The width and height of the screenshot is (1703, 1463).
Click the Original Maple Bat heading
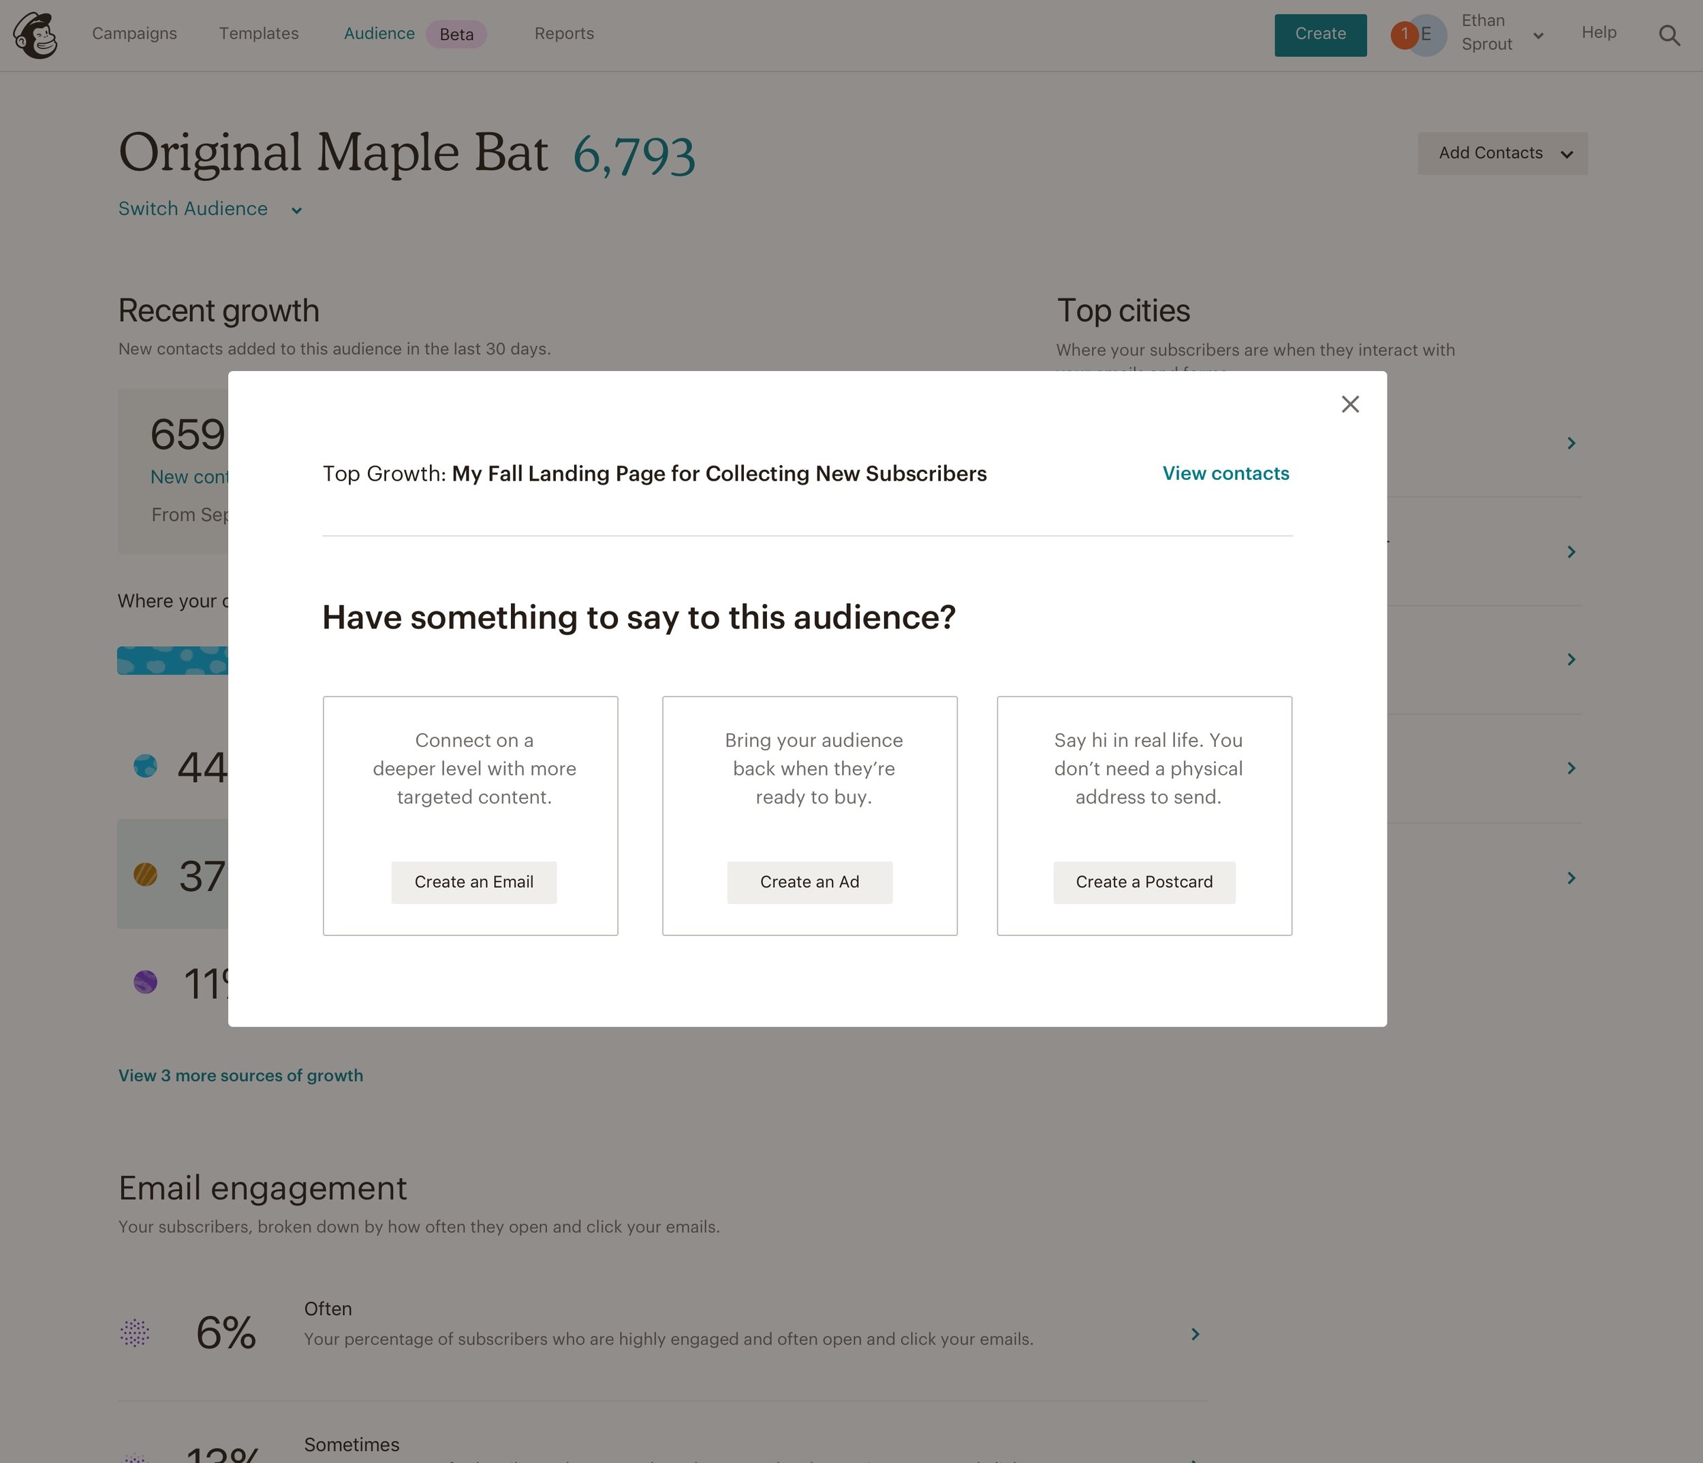[333, 154]
